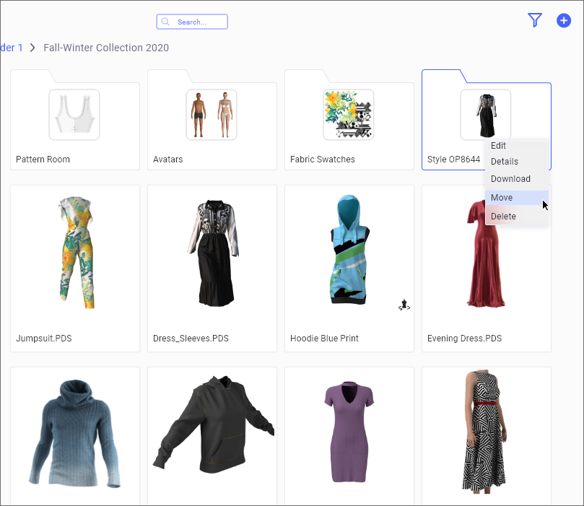Click the Hoodie Blue Print name text
584x506 pixels.
324,339
